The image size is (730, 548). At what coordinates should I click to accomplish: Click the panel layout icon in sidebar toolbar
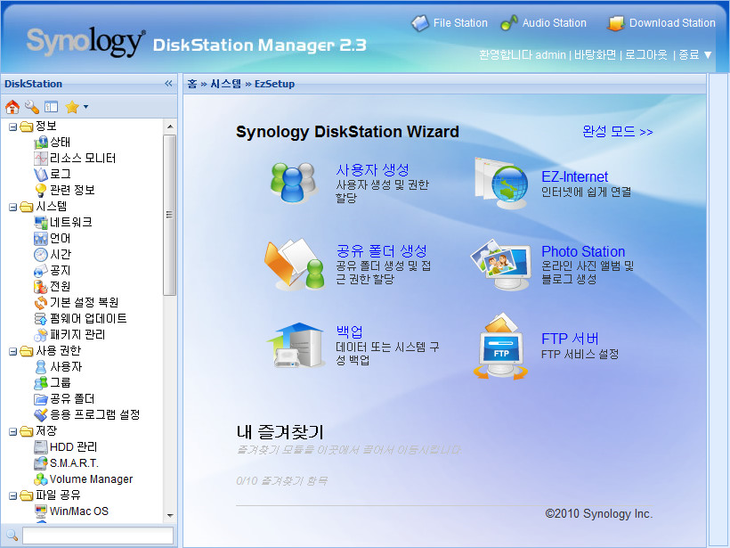click(52, 107)
